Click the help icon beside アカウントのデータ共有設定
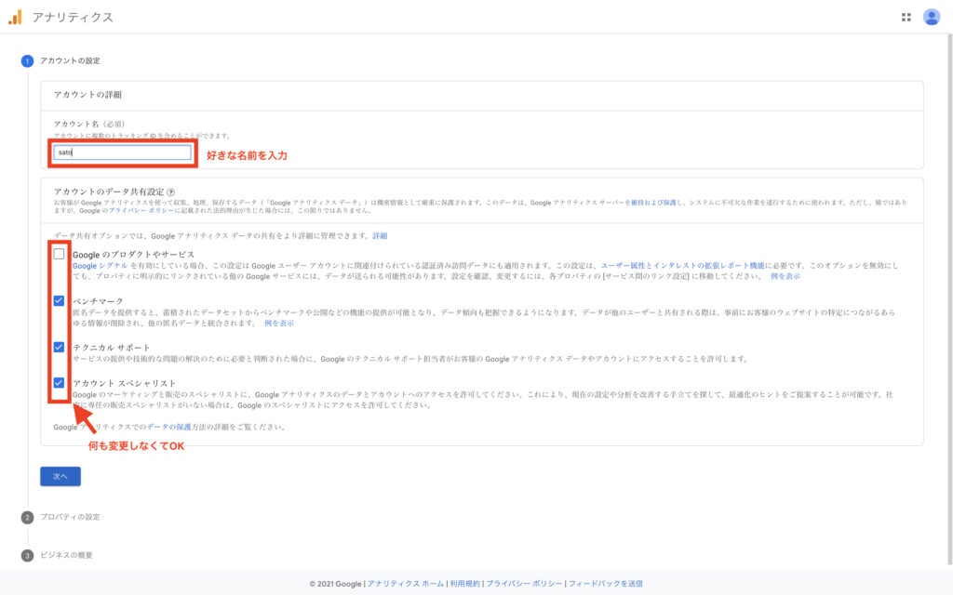The image size is (953, 595). pyautogui.click(x=171, y=192)
